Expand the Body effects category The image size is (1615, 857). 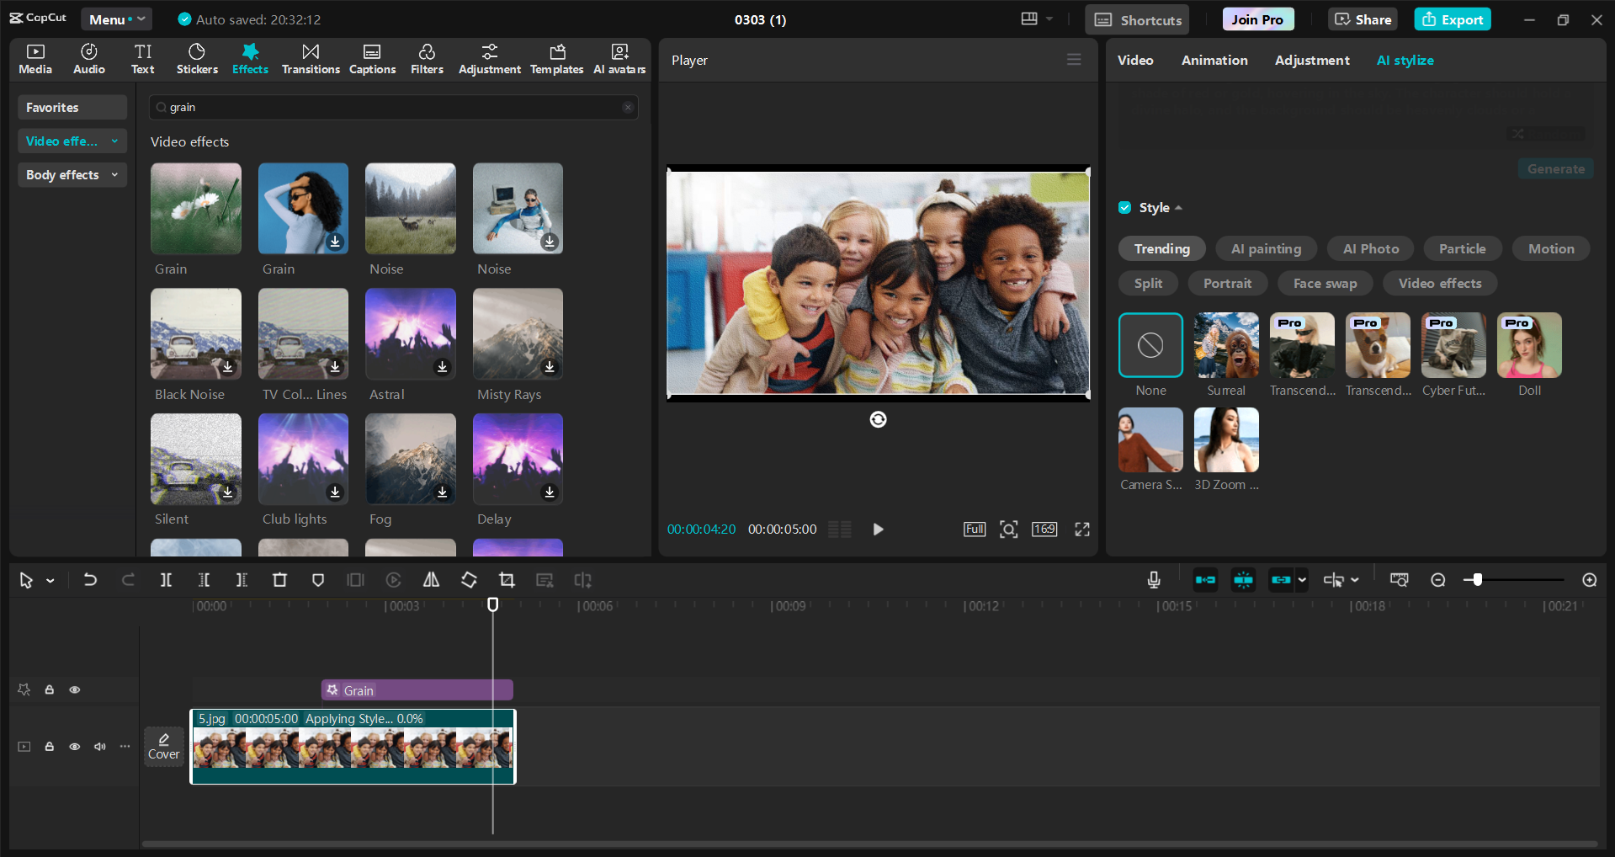tap(72, 175)
